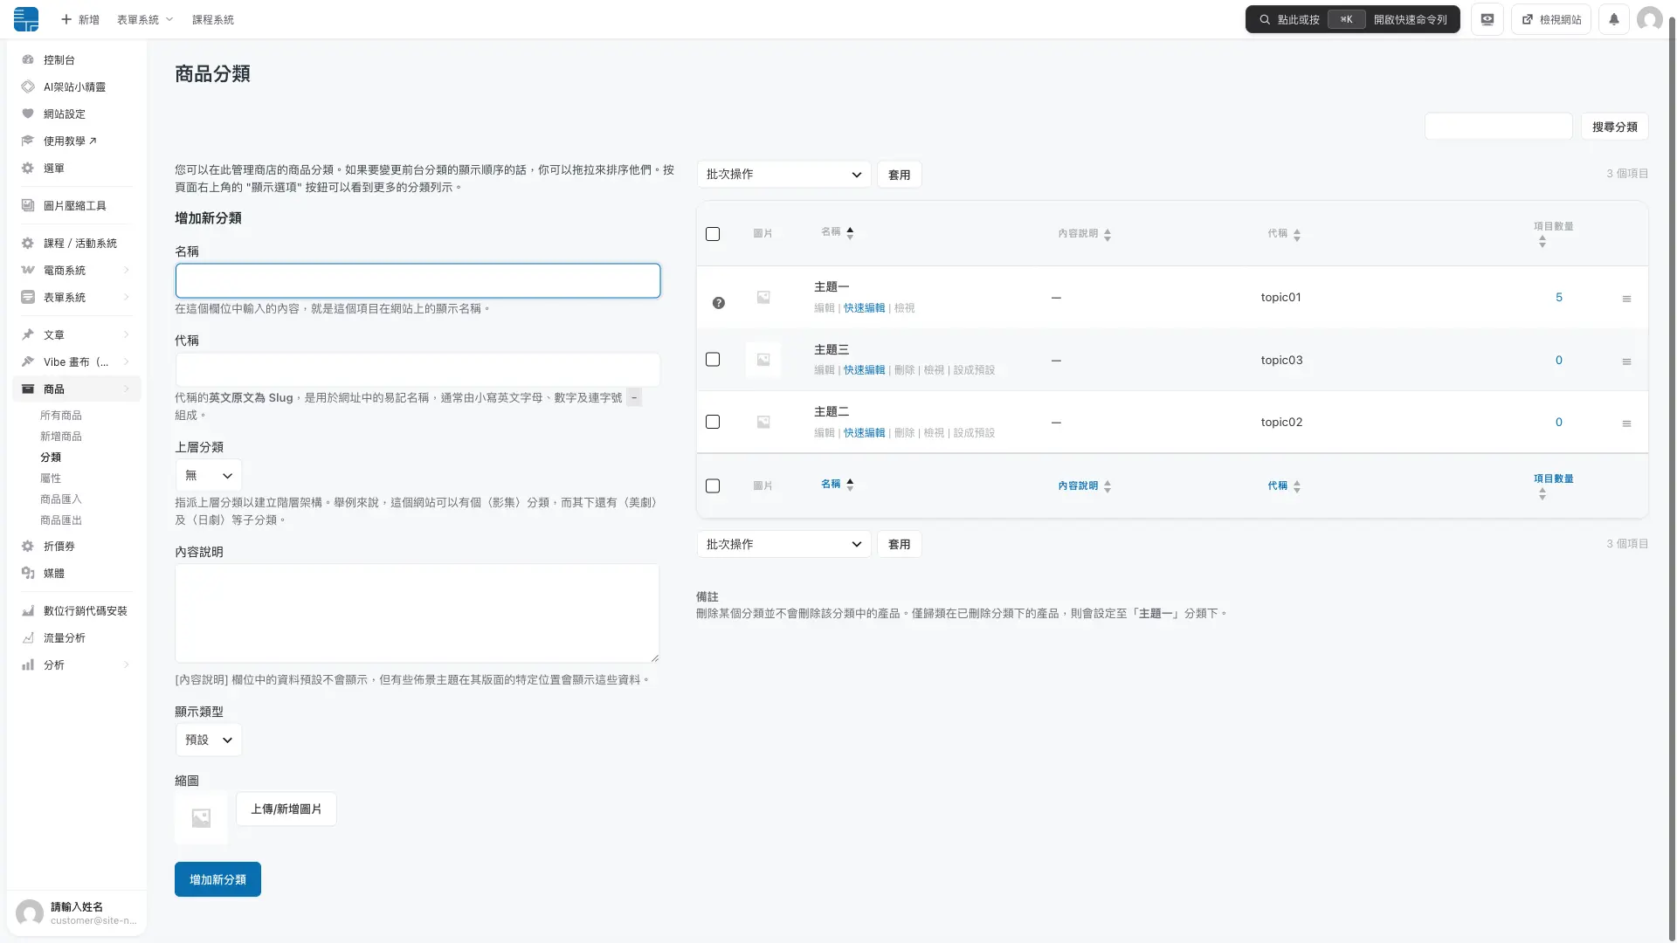Click the help icon beside 主題一

(x=719, y=303)
